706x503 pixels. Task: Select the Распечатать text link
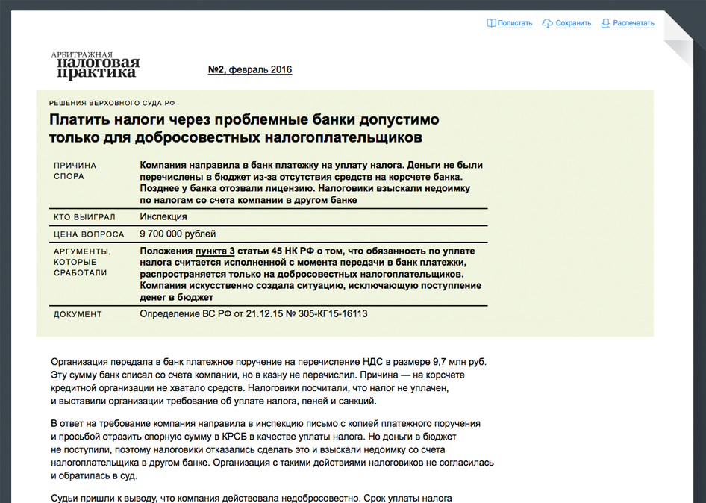click(634, 23)
